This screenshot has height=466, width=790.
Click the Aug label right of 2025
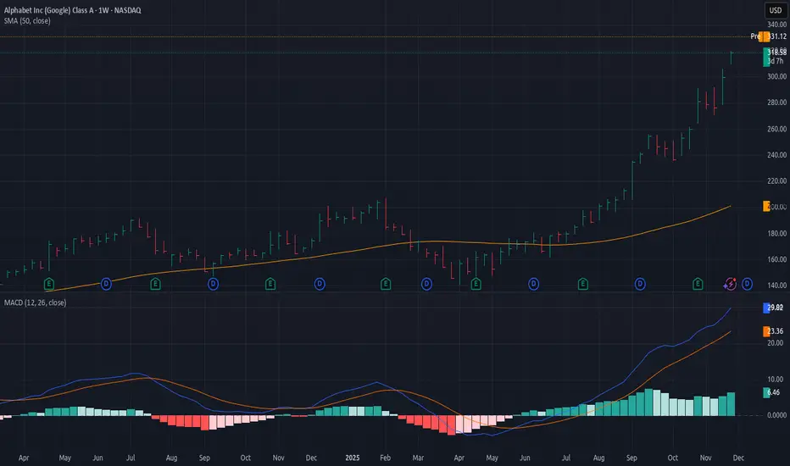[x=598, y=458]
